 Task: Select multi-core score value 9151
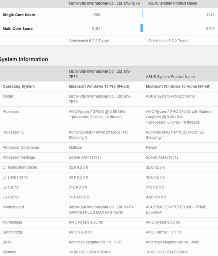coord(96,29)
